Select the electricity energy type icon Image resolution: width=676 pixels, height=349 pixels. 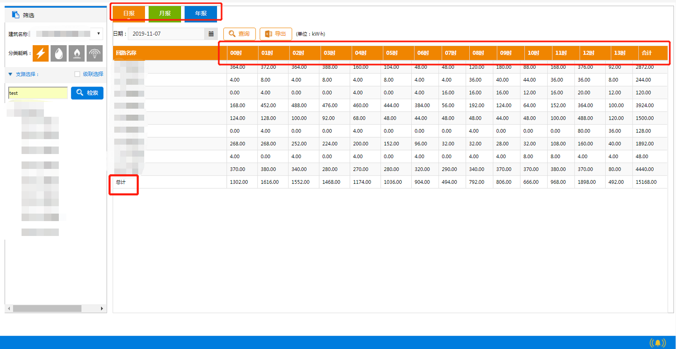(41, 53)
